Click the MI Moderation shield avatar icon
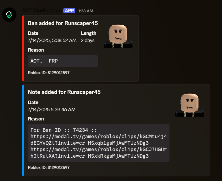This screenshot has height=181, width=222. [9, 15]
